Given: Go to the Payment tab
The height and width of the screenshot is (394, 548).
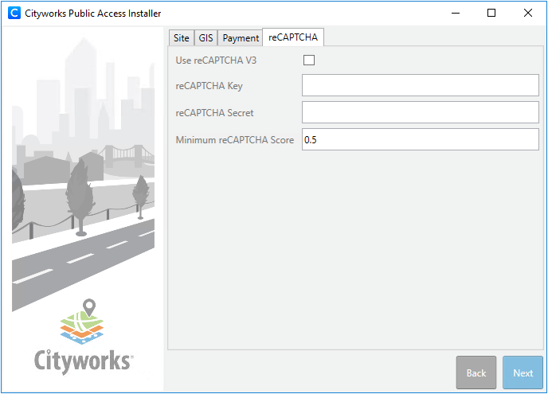Looking at the screenshot, I should tap(241, 38).
